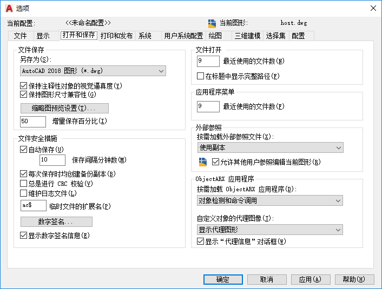
Task: Click the host.dwg current drawing name
Action: pyautogui.click(x=294, y=23)
